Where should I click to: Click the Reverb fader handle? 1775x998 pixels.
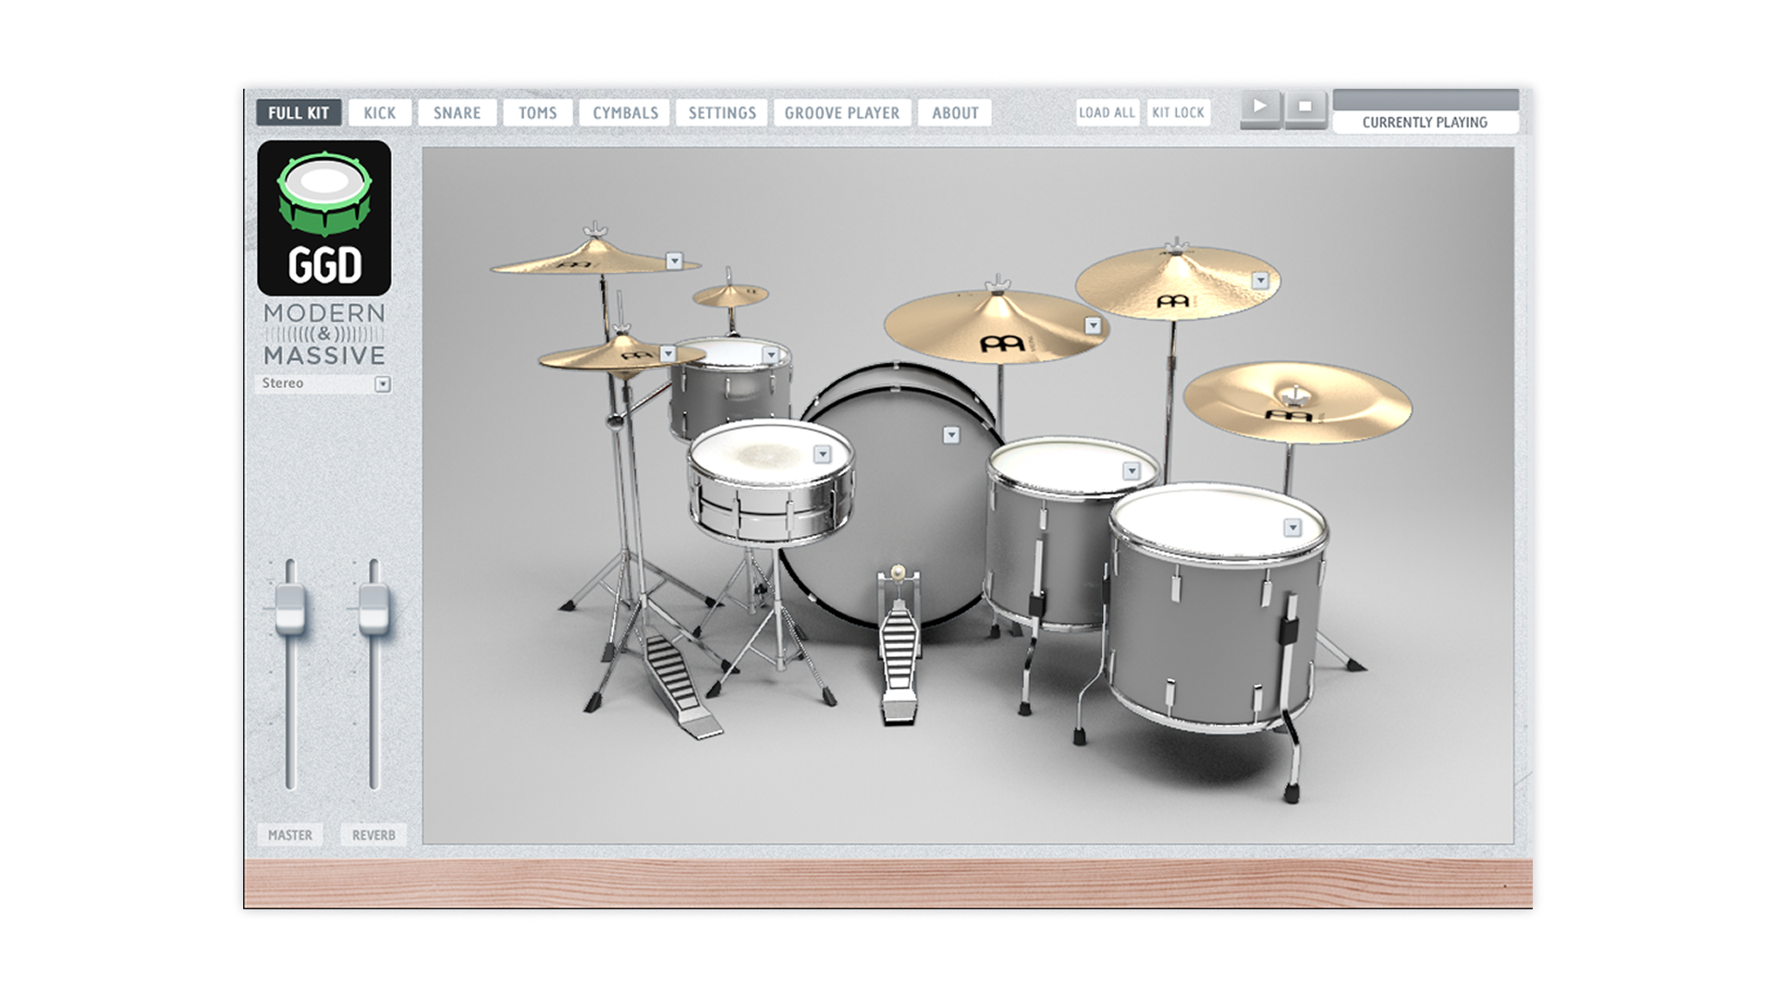click(x=373, y=611)
